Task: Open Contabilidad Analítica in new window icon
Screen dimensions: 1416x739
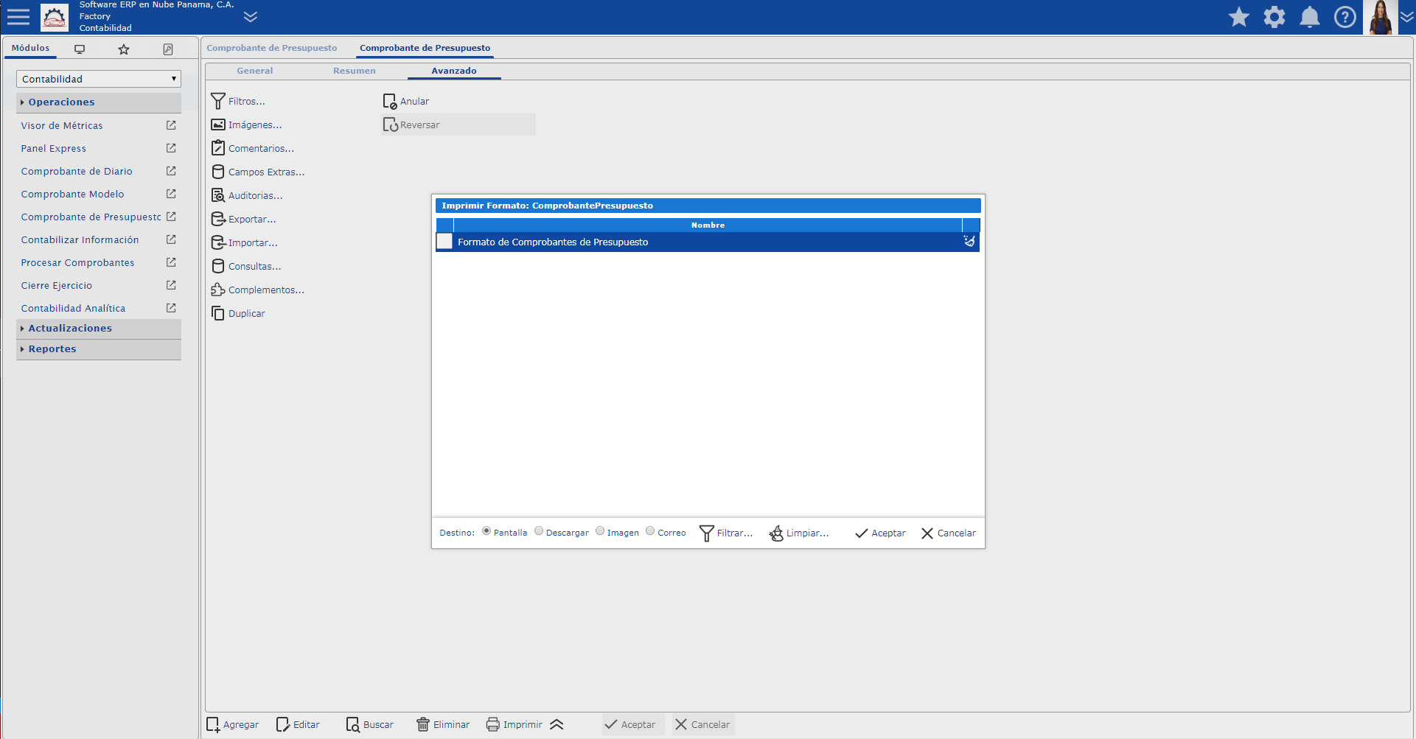Action: (171, 308)
